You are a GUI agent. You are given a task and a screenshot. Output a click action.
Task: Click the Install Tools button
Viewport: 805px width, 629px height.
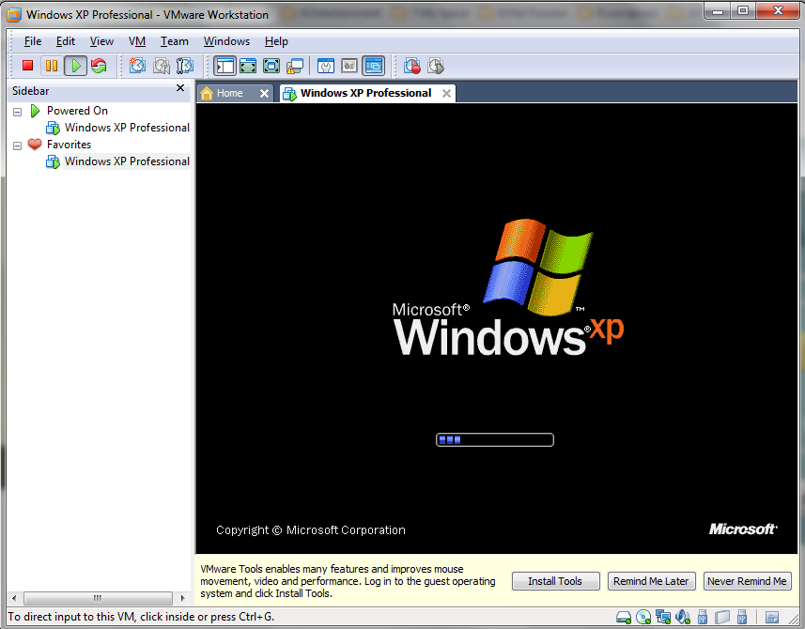554,581
